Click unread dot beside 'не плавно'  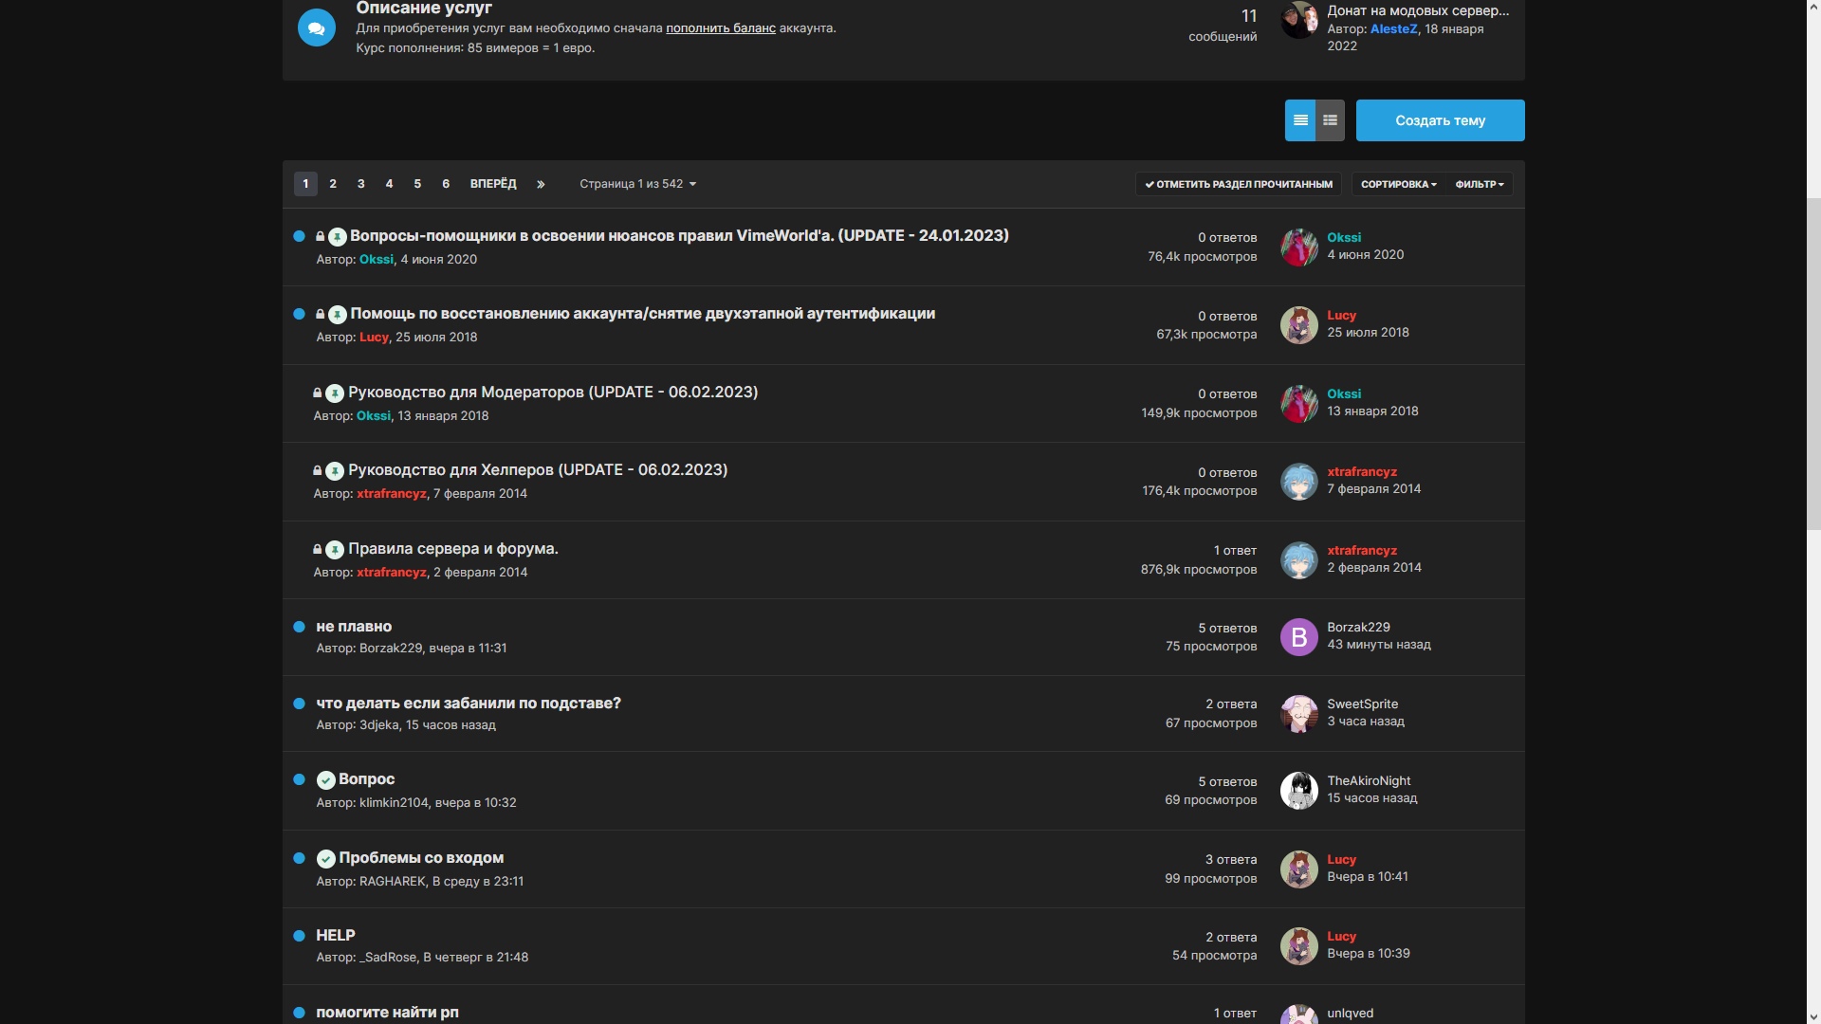click(x=299, y=627)
